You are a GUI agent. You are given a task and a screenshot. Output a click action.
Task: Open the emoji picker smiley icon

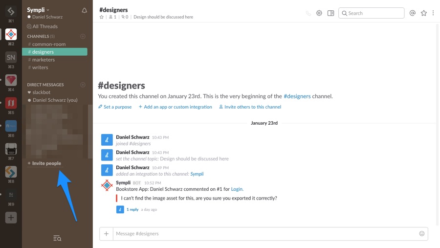(x=422, y=234)
